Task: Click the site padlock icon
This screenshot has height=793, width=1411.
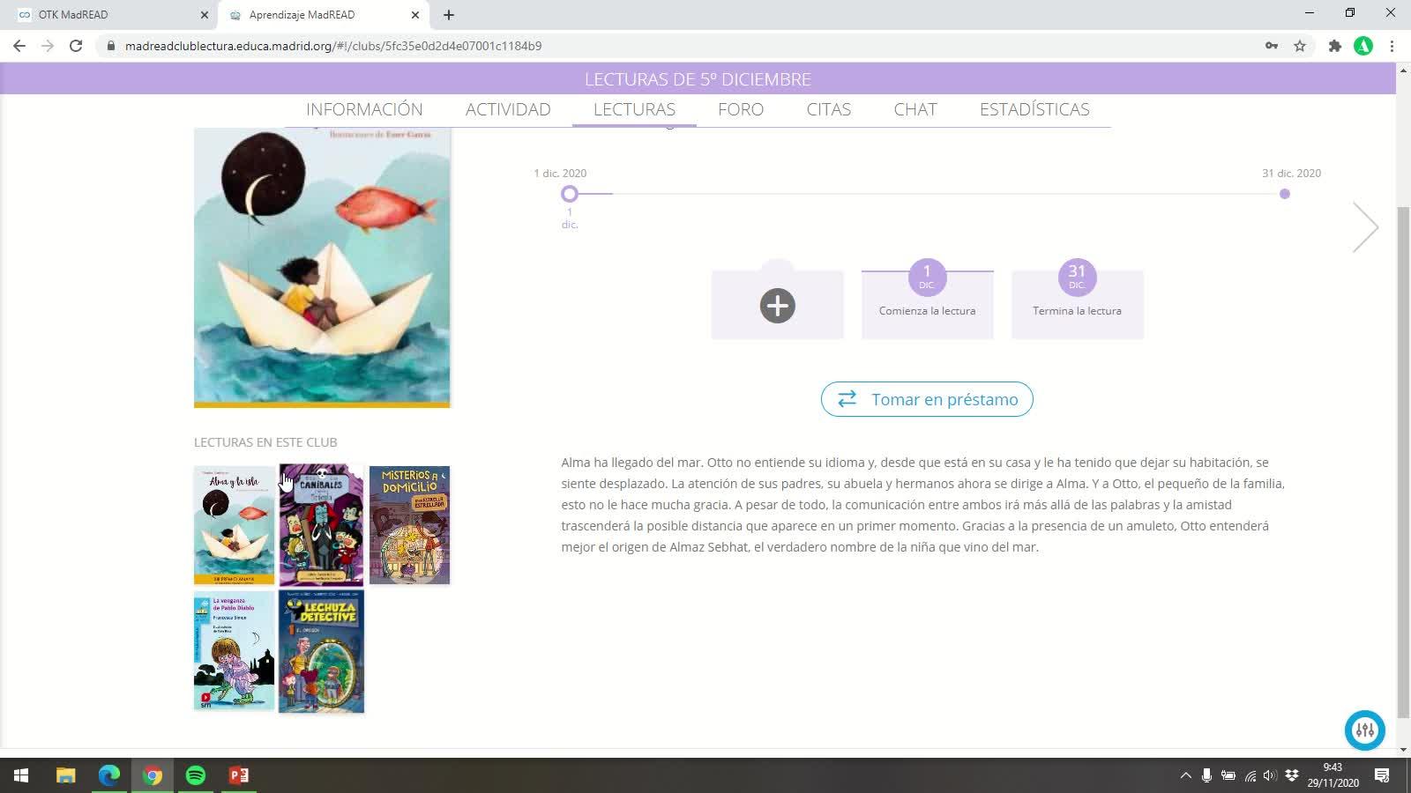Action: [110, 46]
